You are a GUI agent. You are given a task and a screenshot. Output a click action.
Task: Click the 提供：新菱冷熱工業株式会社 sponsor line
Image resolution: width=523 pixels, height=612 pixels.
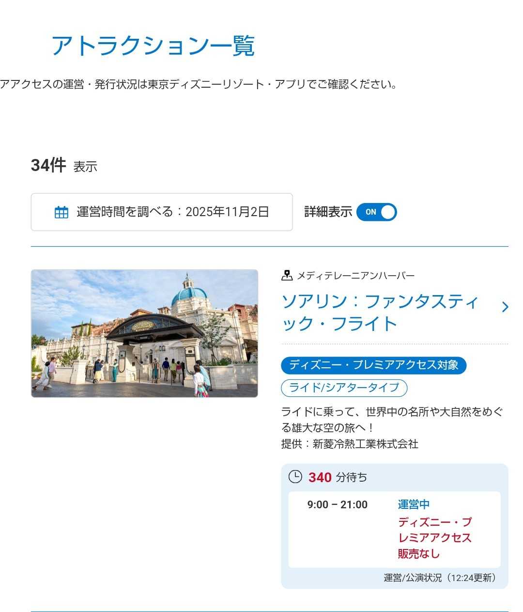tap(350, 444)
